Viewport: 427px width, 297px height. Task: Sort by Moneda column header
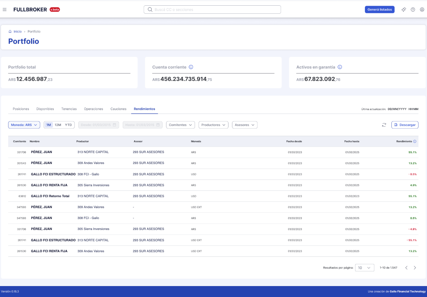tap(196, 141)
